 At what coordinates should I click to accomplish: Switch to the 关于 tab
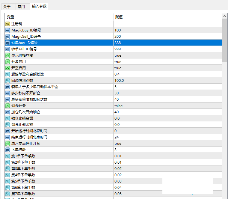pyautogui.click(x=7, y=7)
